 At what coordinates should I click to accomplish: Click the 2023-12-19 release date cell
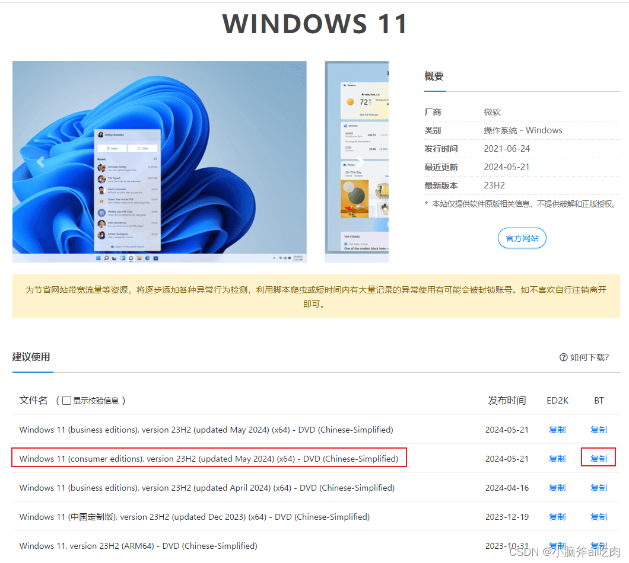pos(507,517)
